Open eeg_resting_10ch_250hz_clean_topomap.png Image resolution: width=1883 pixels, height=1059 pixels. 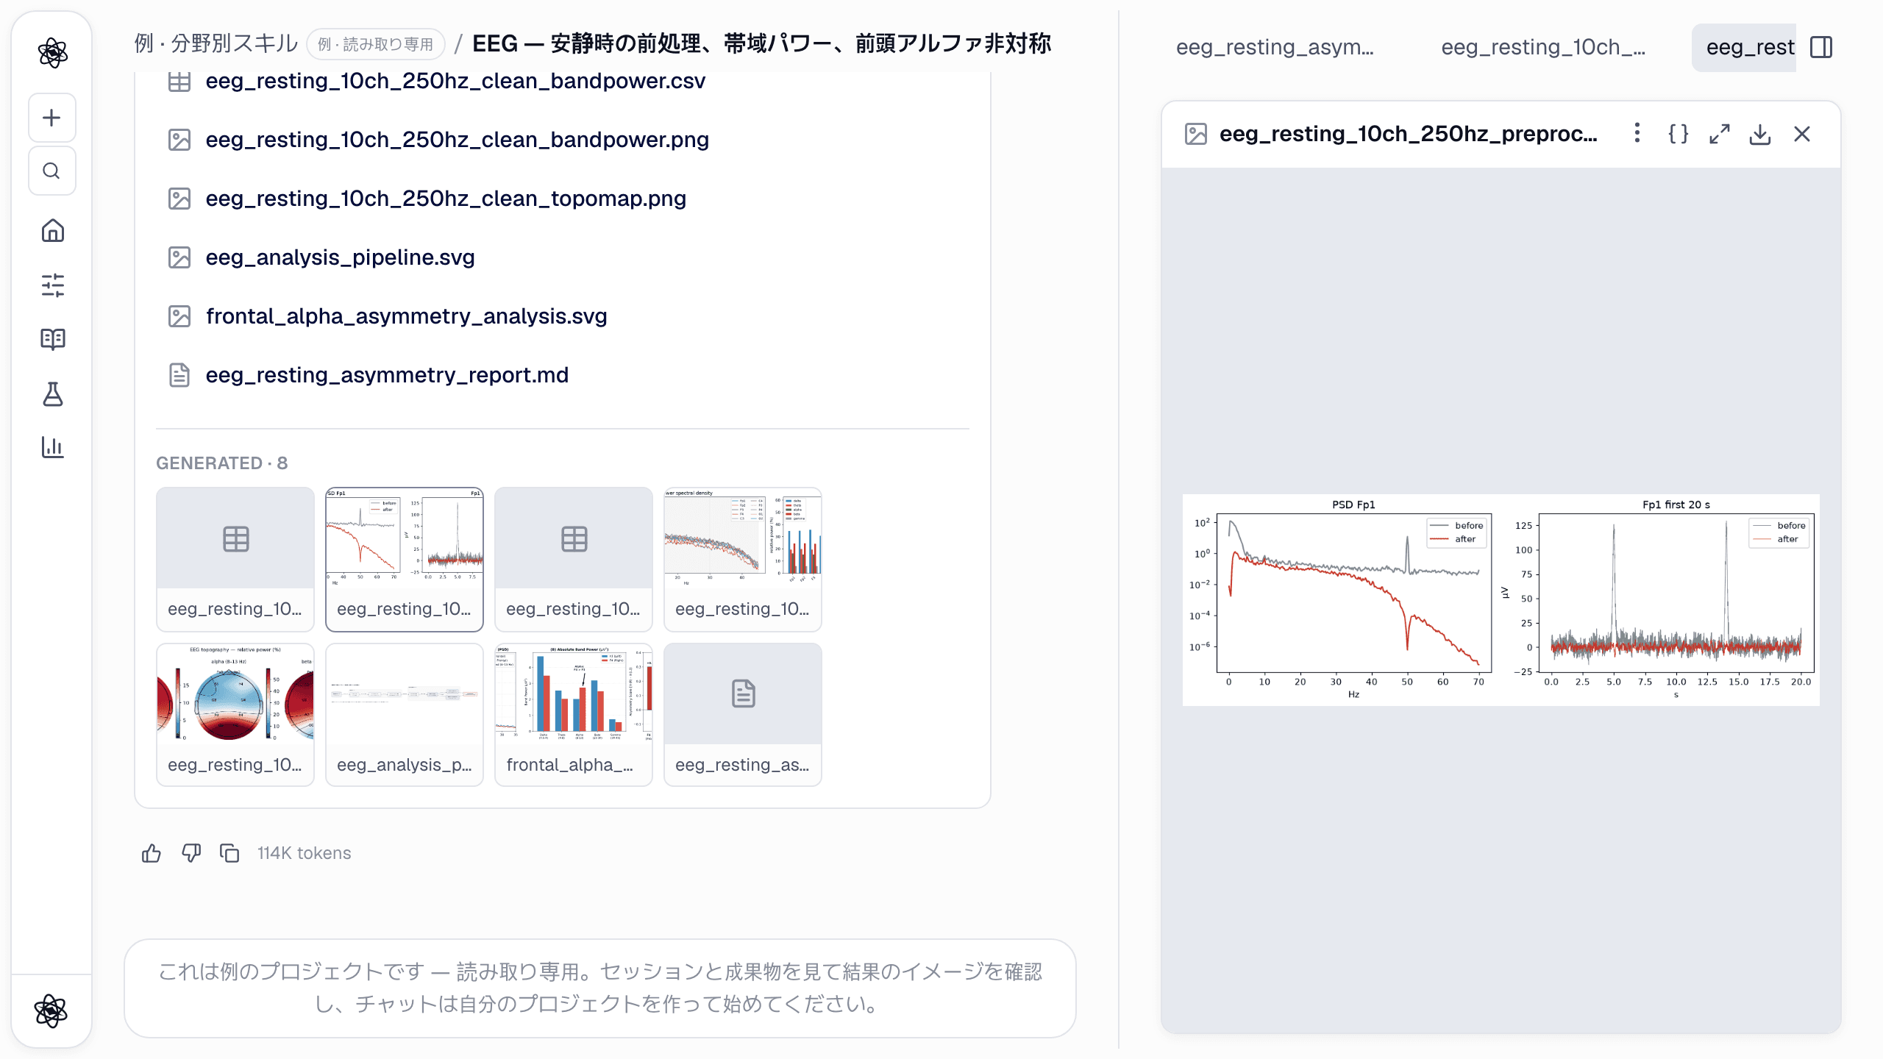click(x=446, y=199)
